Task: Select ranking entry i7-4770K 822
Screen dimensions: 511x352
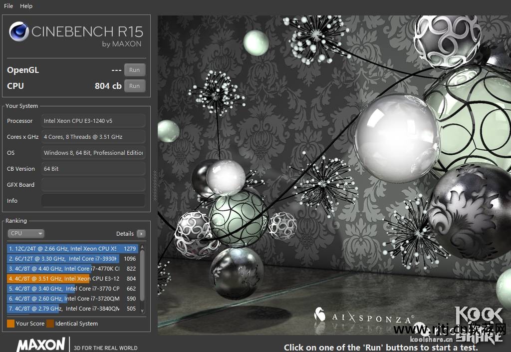Action: click(72, 269)
